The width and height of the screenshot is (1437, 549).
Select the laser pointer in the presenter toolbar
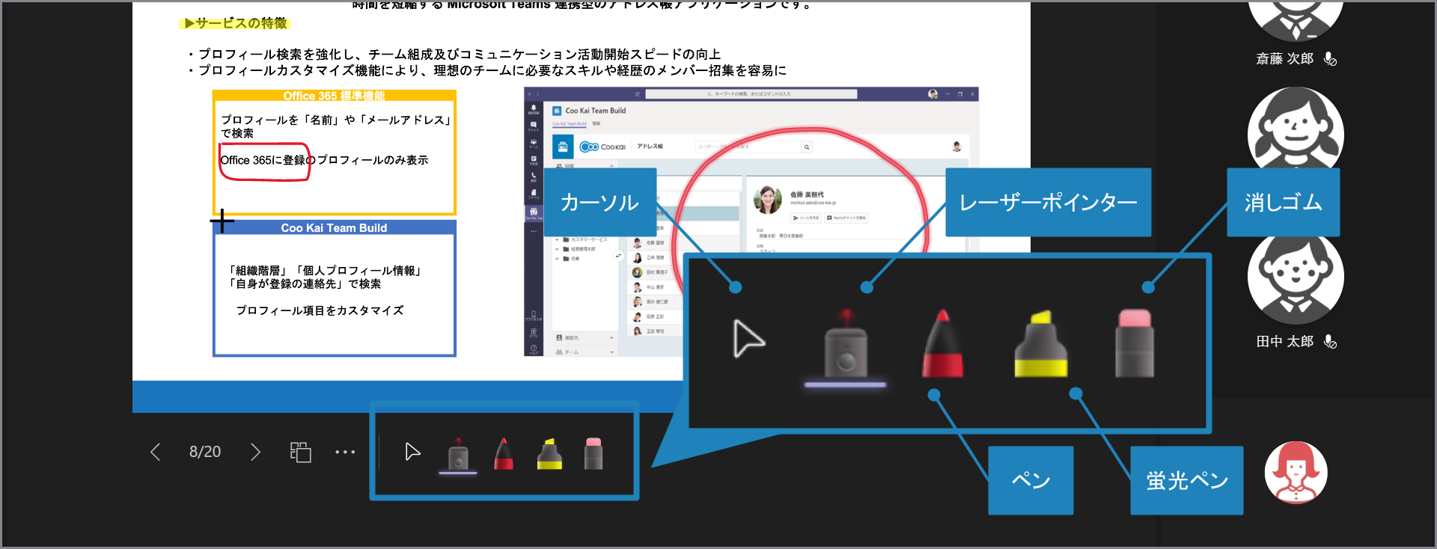[458, 454]
